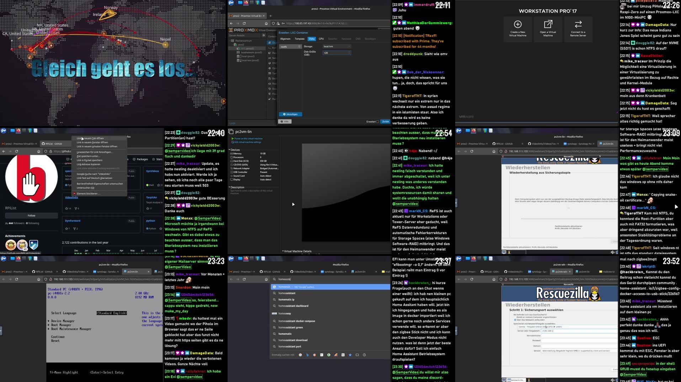Select Über das Netzwerk verbunden radio
Image resolution: width=681 pixels, height=382 pixels.
[x=515, y=320]
